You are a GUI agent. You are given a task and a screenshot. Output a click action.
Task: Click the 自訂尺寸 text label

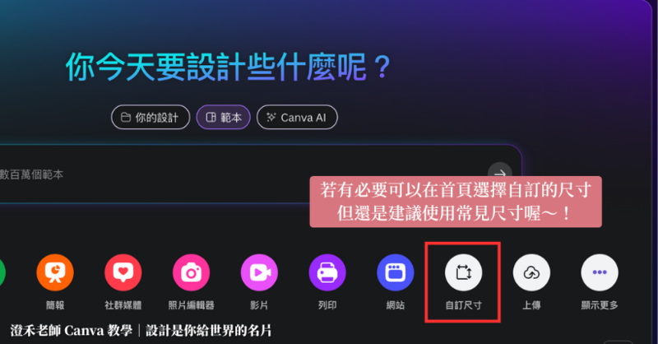tap(463, 305)
